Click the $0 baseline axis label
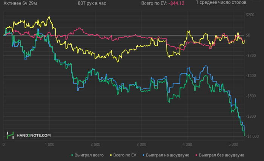Viewport: 264px width, 161px height. point(248,35)
